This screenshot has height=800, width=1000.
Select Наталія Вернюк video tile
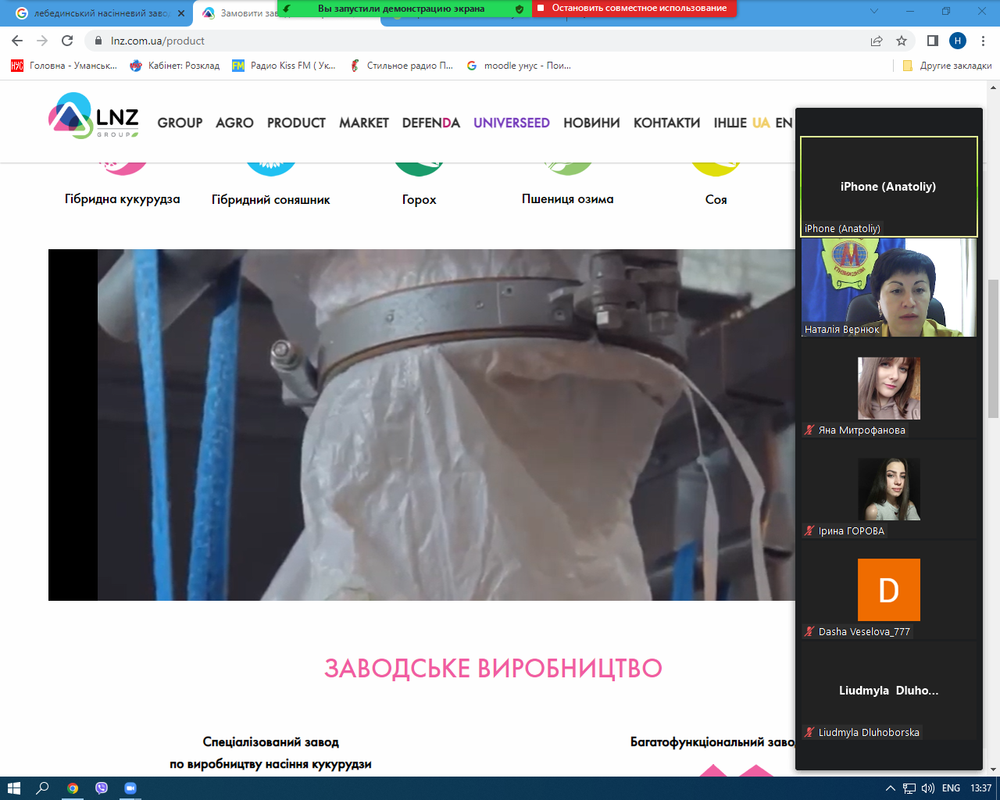click(889, 287)
